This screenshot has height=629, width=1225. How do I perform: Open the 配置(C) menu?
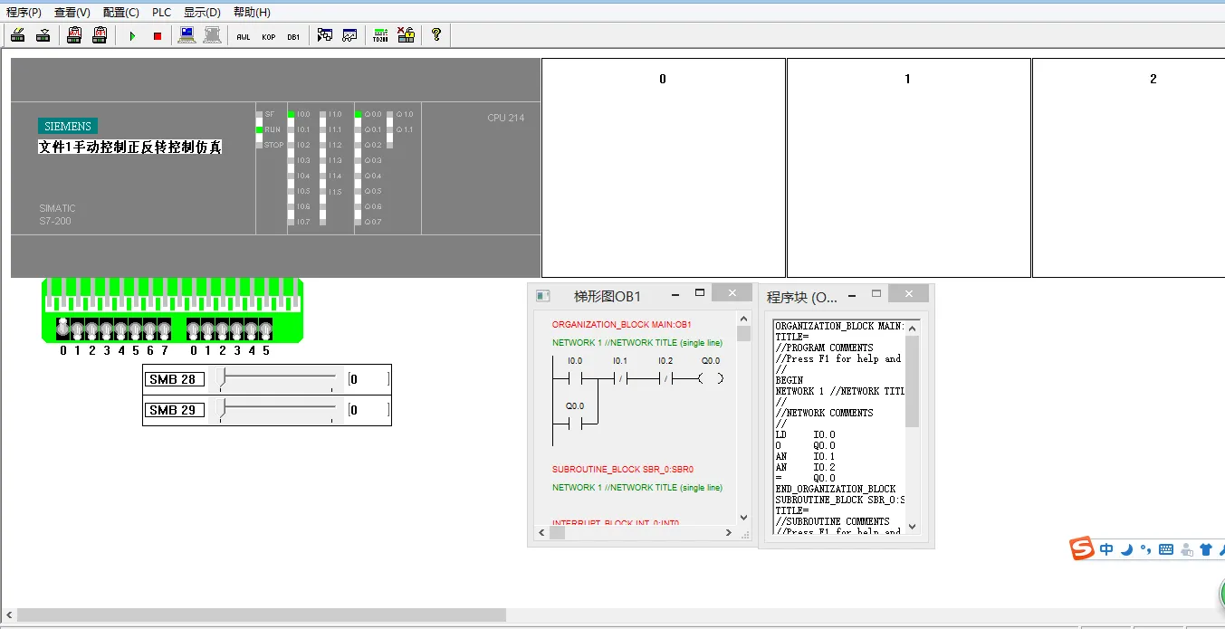(121, 12)
